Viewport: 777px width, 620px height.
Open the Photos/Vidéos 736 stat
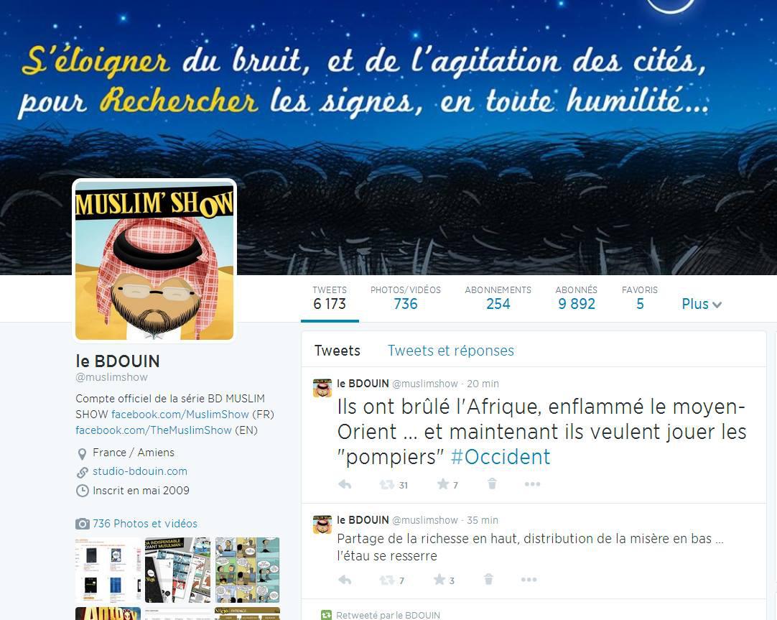click(405, 298)
